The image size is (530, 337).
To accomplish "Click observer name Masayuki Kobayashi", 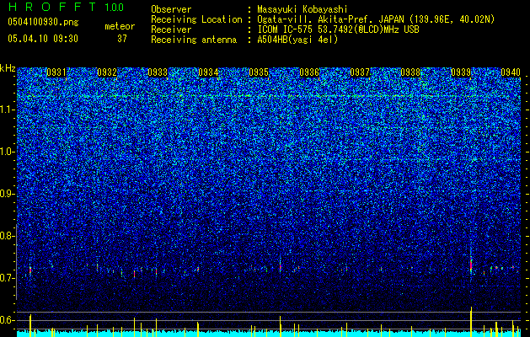I will click(x=302, y=9).
